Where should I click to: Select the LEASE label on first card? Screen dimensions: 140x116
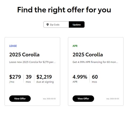(13, 46)
